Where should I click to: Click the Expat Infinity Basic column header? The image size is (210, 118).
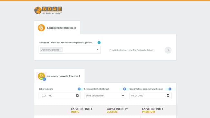(x=82, y=110)
